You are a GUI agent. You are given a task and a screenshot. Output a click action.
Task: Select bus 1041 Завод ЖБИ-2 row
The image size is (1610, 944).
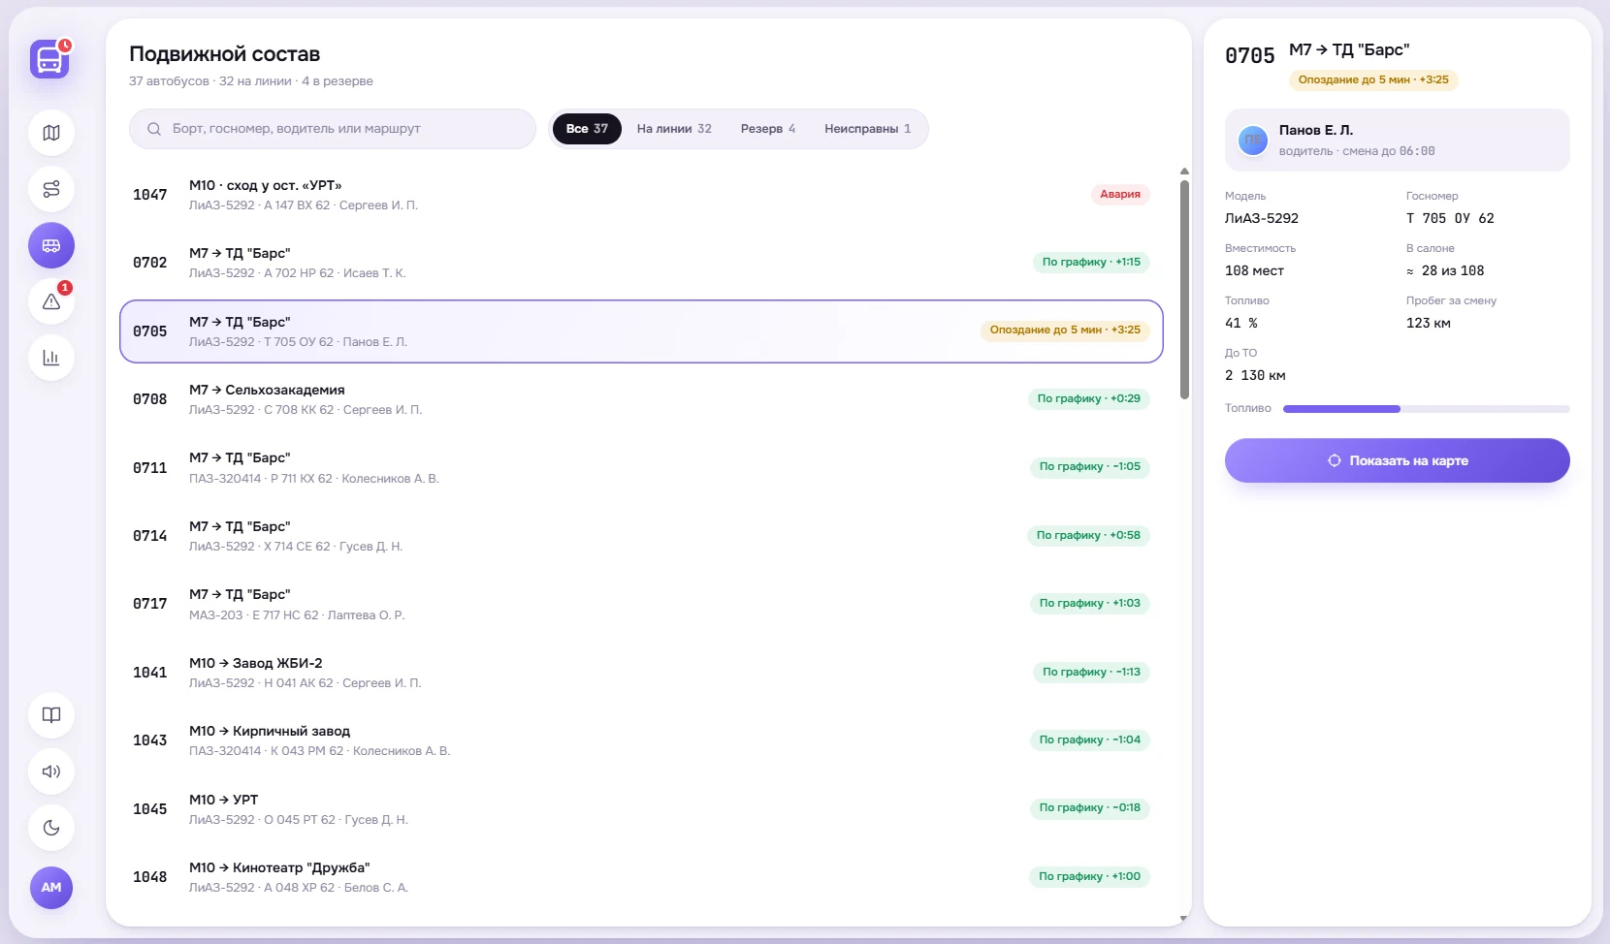641,673
